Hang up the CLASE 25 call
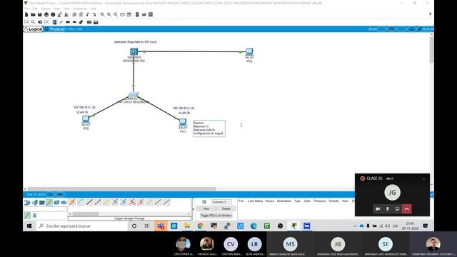The image size is (457, 257). [407, 209]
